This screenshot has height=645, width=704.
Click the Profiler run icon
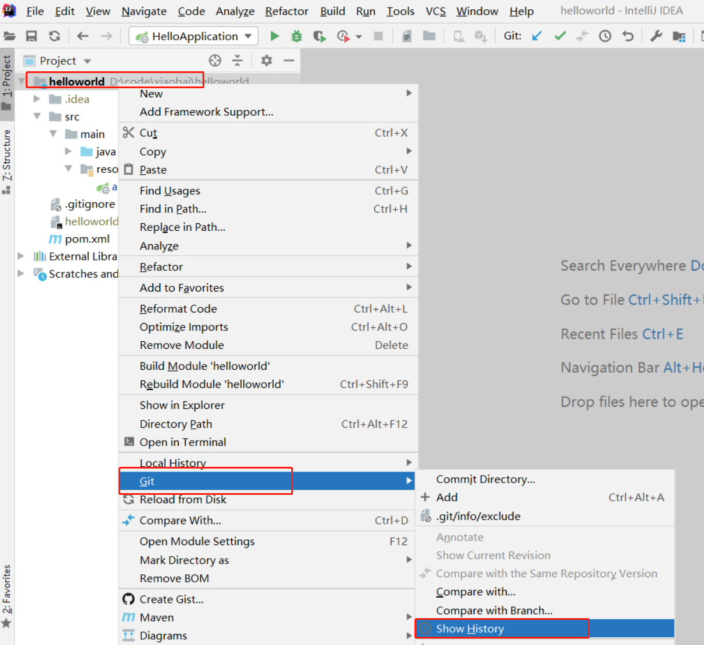pyautogui.click(x=343, y=36)
